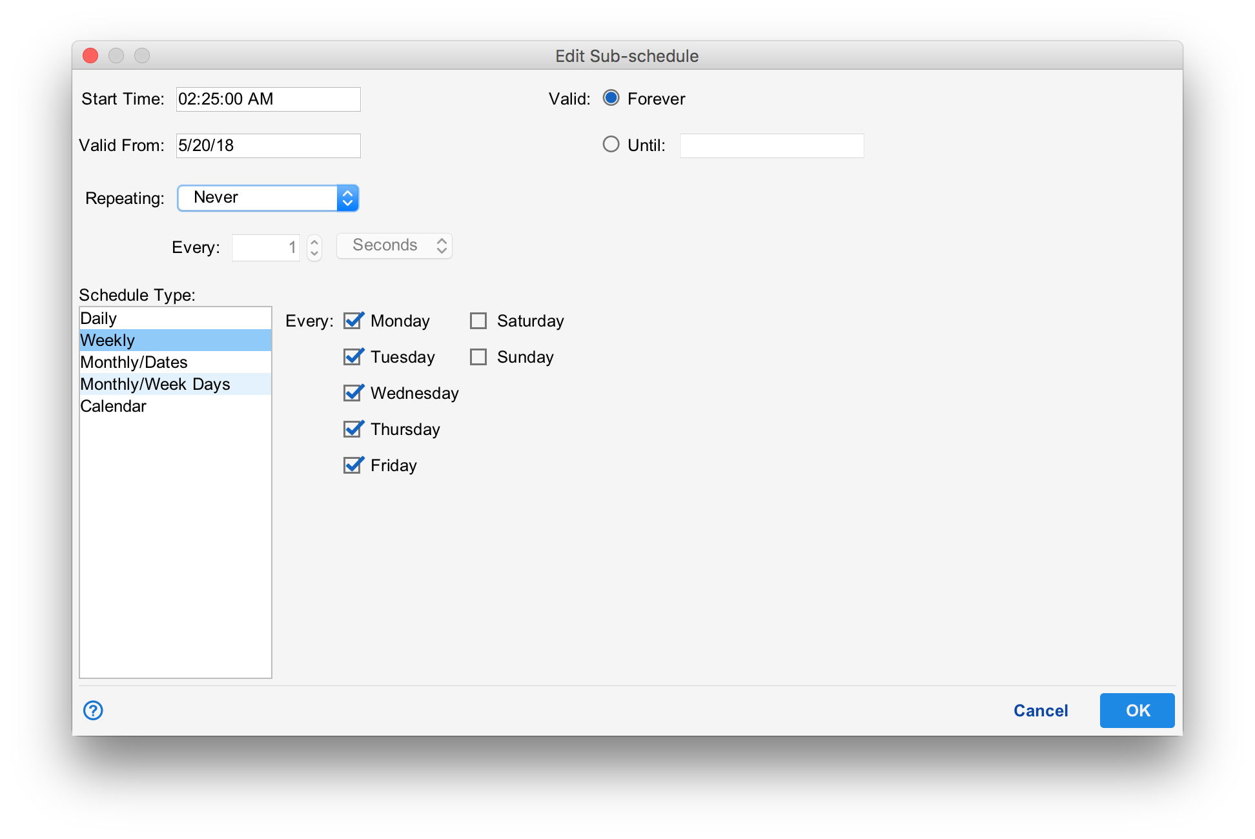Enable the Saturday checkbox
Screen dimensions: 1255x839
478,321
